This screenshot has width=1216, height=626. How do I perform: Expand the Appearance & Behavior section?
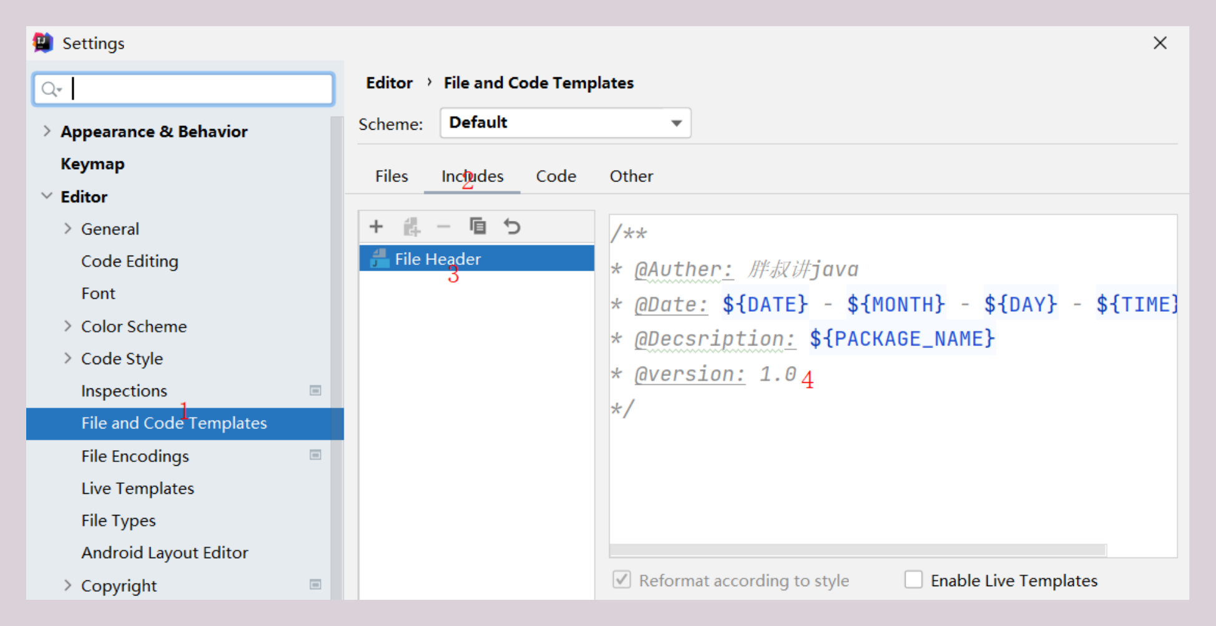coord(47,131)
